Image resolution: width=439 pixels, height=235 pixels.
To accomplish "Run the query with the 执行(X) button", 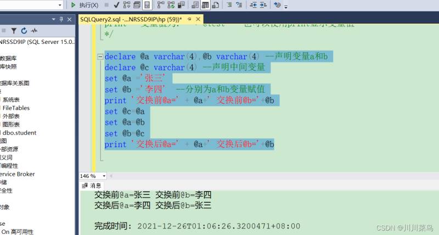I will (x=85, y=5).
